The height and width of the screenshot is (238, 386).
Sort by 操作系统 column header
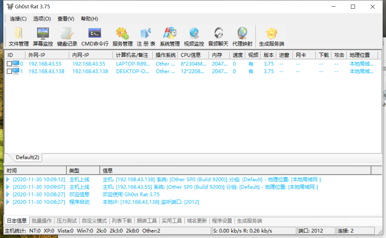(165, 55)
